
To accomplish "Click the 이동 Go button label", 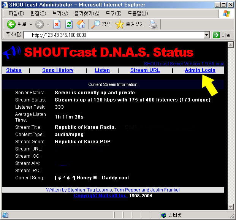I will [x=226, y=35].
